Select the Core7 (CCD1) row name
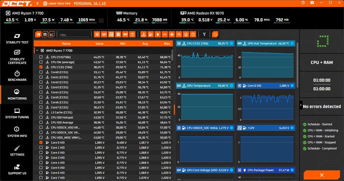Viewport: 344px width, 181px height. (x=59, y=107)
